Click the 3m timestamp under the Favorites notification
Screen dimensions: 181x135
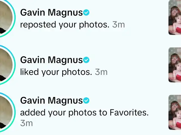click(26, 123)
